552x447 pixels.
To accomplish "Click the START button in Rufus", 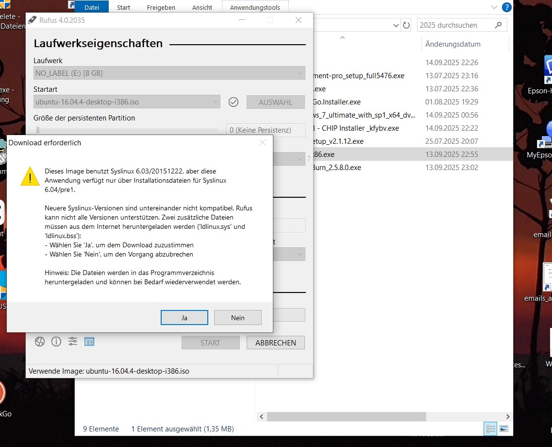I will point(211,343).
